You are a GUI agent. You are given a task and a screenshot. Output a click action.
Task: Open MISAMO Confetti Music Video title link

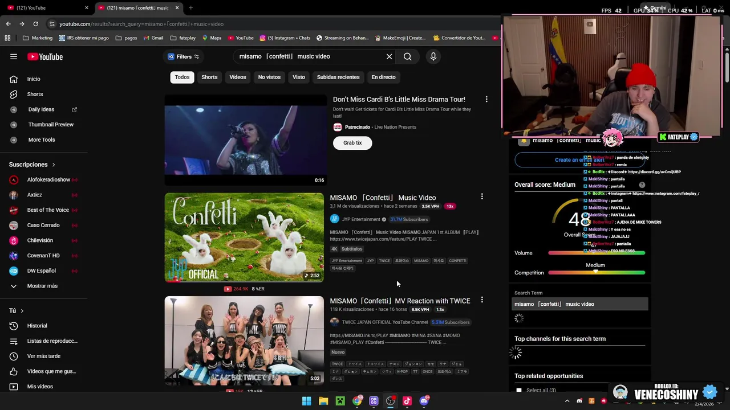pyautogui.click(x=383, y=198)
